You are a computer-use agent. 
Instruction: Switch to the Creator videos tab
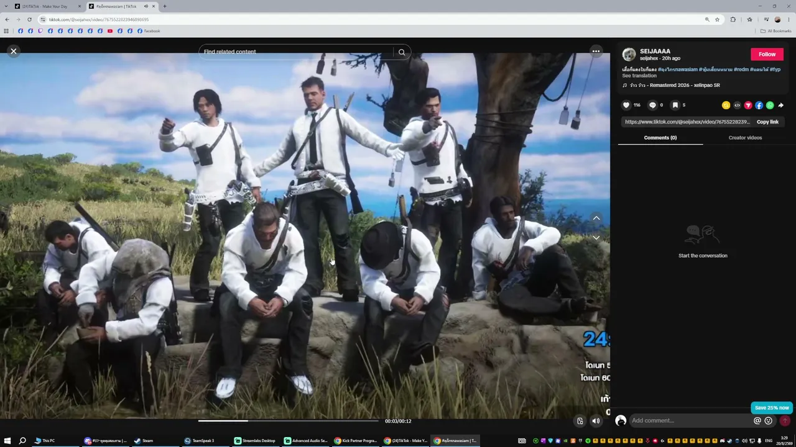click(745, 138)
